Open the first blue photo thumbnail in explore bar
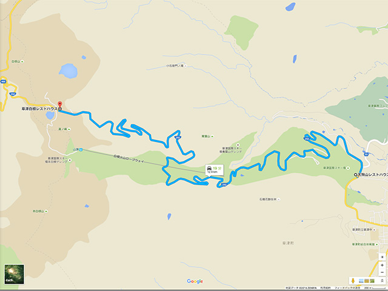This screenshot has height=291, width=388. click(361, 281)
